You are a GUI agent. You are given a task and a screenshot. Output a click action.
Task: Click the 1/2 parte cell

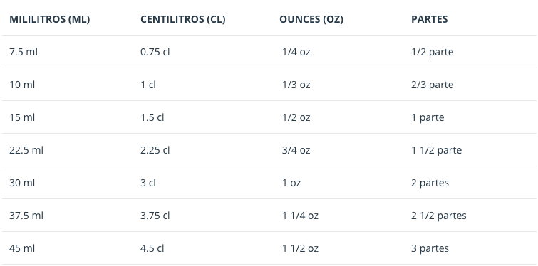(x=433, y=52)
